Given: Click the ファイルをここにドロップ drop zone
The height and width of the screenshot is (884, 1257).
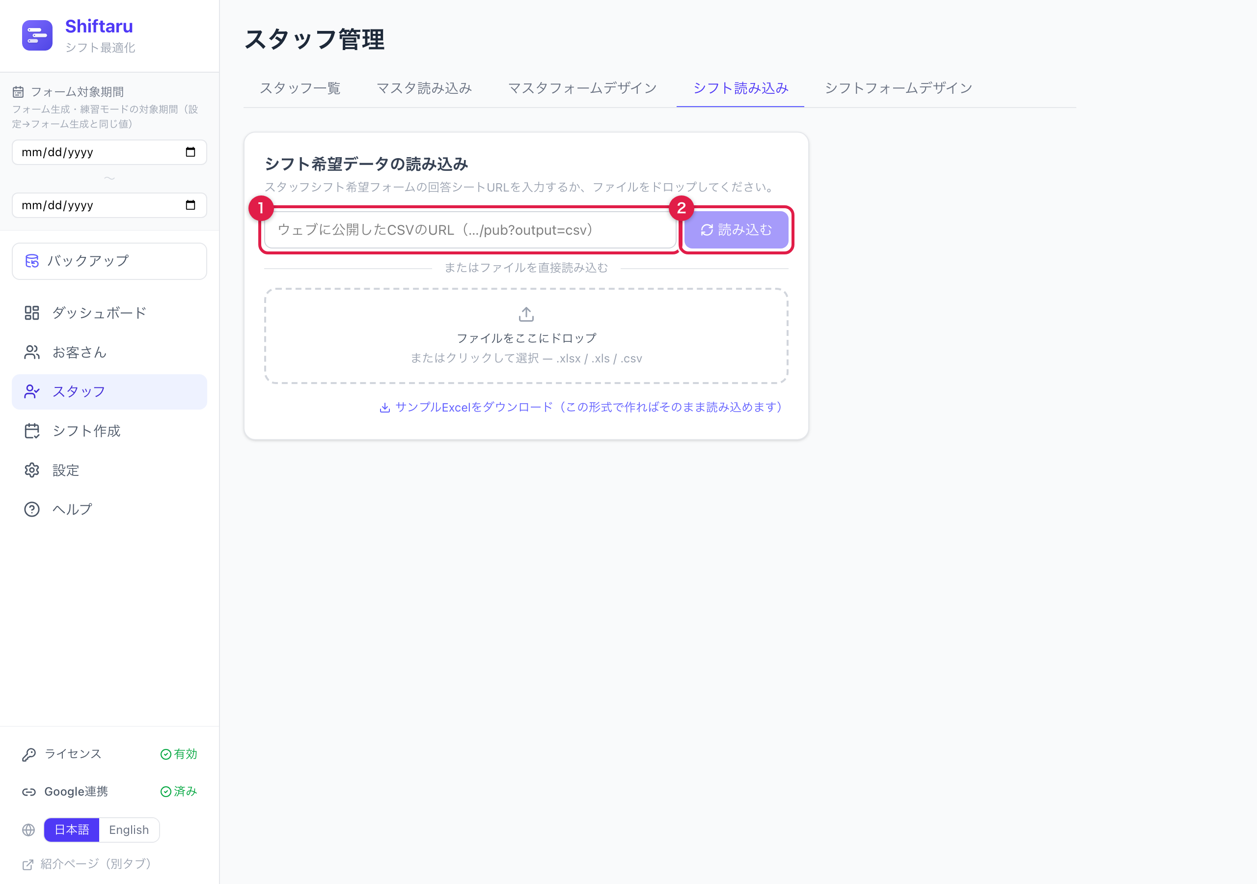Looking at the screenshot, I should [x=526, y=336].
